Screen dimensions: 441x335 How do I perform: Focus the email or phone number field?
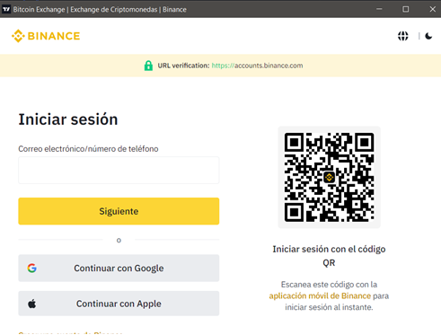(119, 170)
